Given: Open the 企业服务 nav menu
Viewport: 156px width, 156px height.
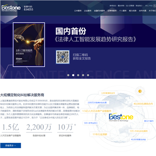Looking at the screenshot, I should pyautogui.click(x=88, y=11).
